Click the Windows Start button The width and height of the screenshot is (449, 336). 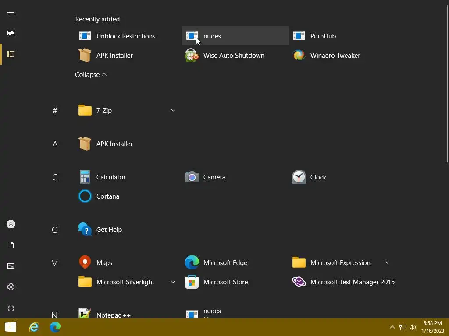pos(11,327)
